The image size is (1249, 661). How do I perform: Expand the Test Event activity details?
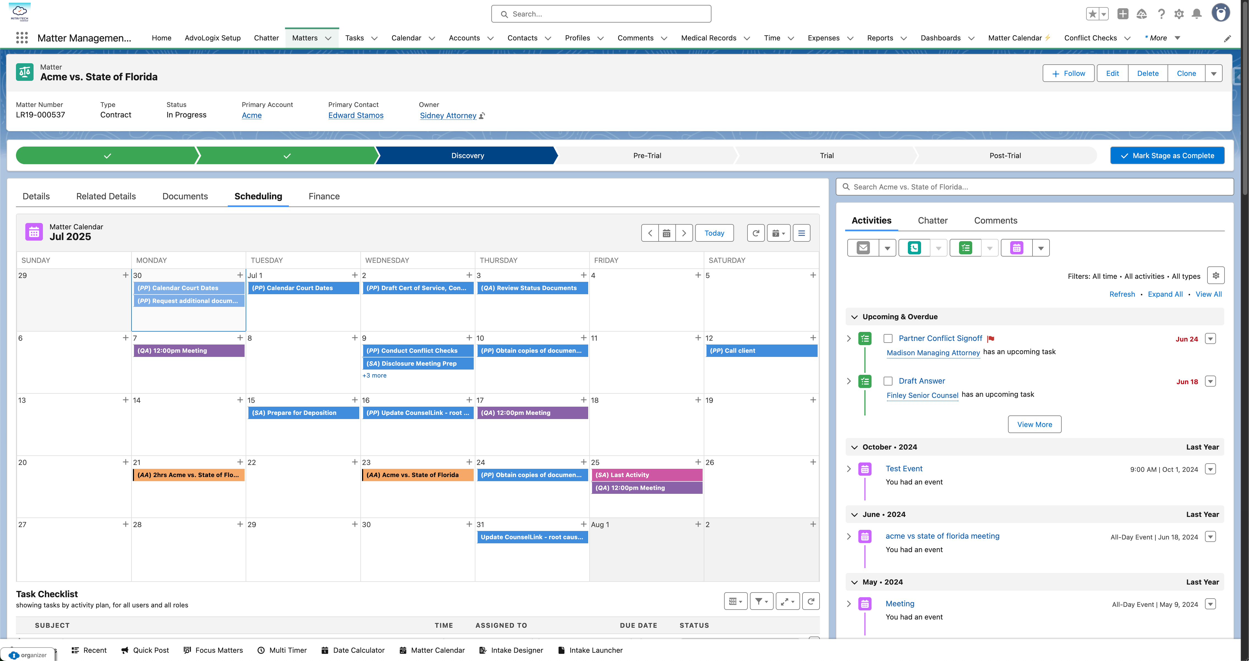848,469
